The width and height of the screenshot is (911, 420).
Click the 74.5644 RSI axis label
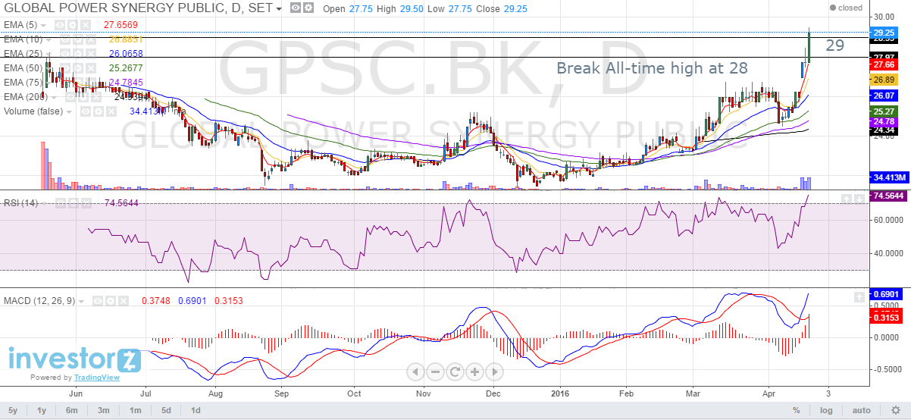[x=888, y=196]
